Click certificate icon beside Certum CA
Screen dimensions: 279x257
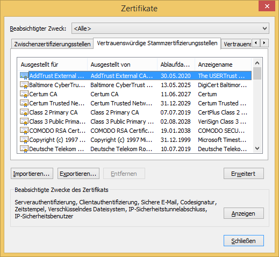24,94
